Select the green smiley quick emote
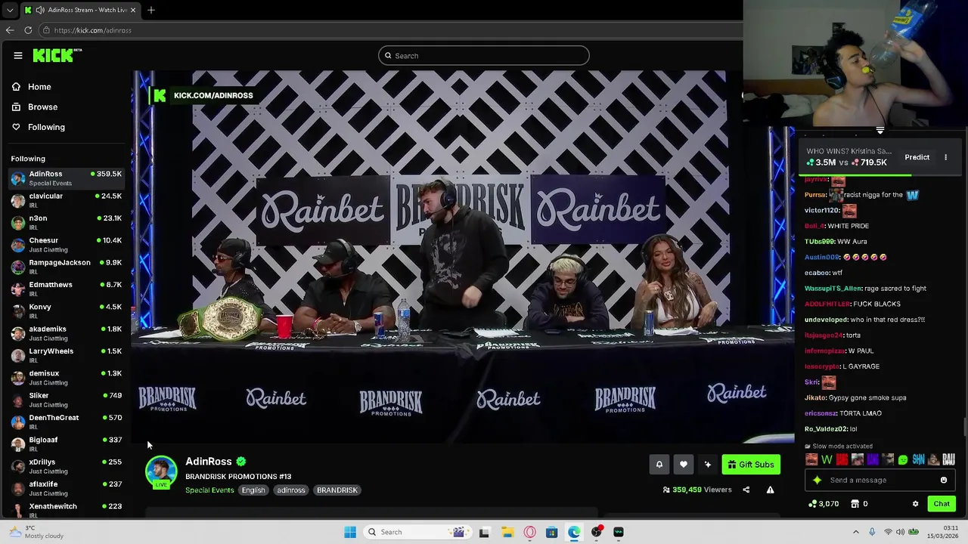The image size is (968, 544). (x=902, y=459)
